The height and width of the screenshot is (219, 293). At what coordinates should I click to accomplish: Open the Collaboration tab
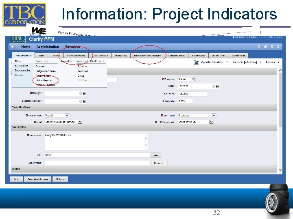pos(176,56)
